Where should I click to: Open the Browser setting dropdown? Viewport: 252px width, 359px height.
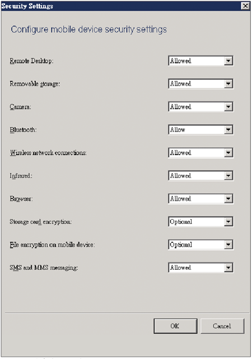tap(200, 199)
